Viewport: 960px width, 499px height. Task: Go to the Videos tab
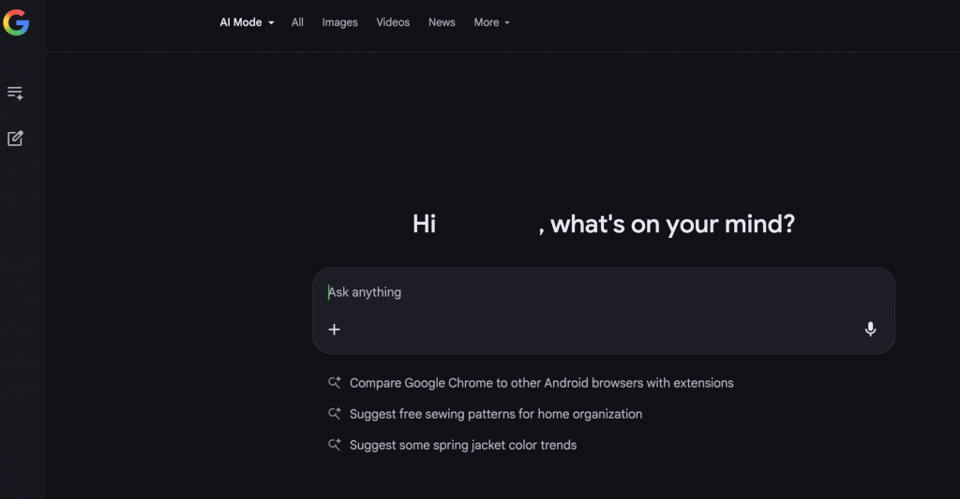click(x=393, y=22)
